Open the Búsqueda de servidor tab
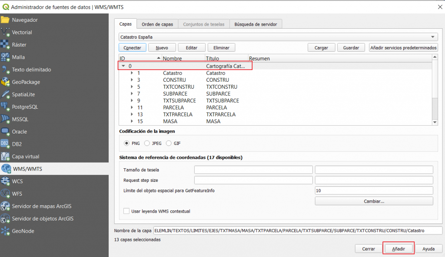 pyautogui.click(x=256, y=24)
